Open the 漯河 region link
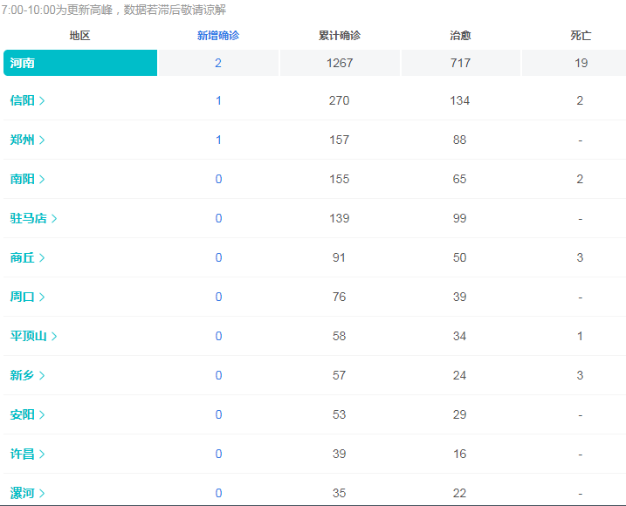This screenshot has width=626, height=506. 27,493
